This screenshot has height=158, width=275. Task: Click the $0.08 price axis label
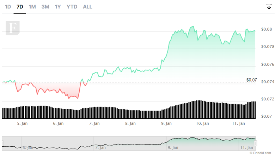coord(266,29)
